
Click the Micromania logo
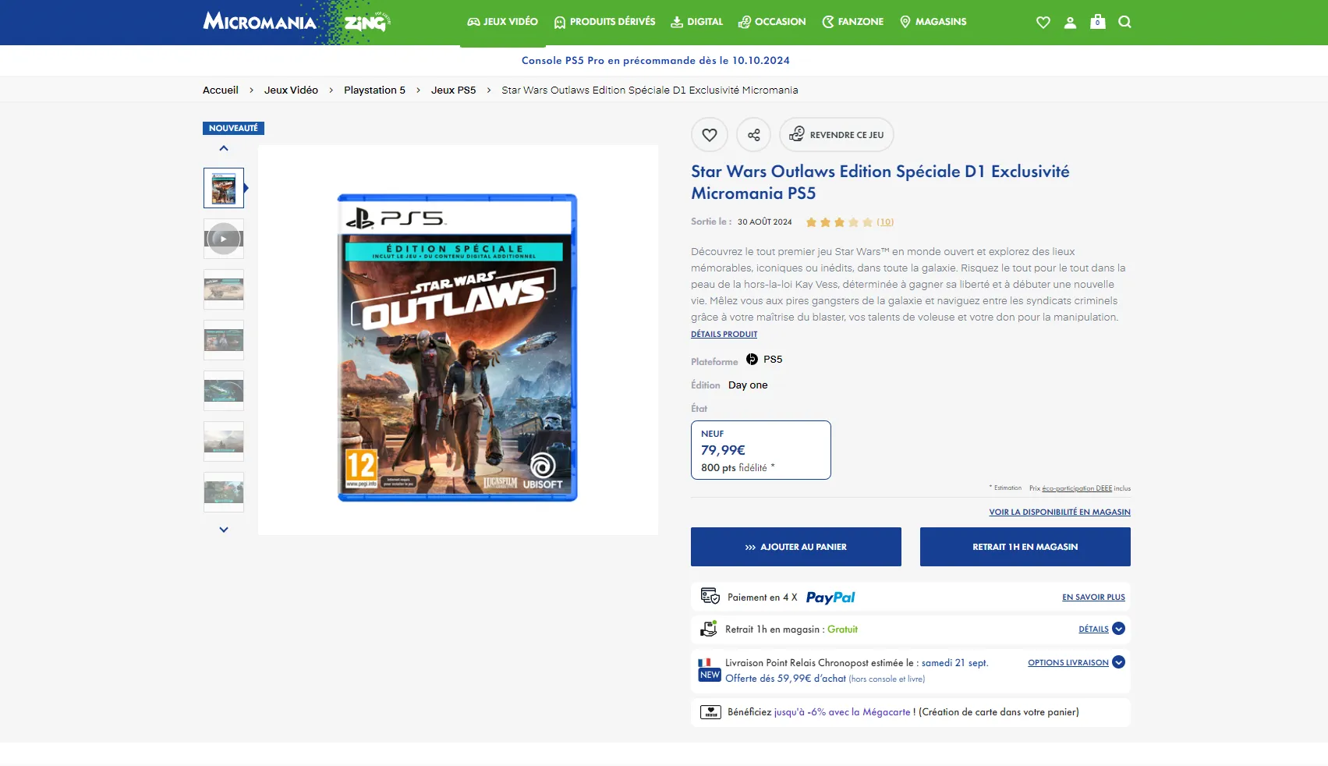[260, 22]
